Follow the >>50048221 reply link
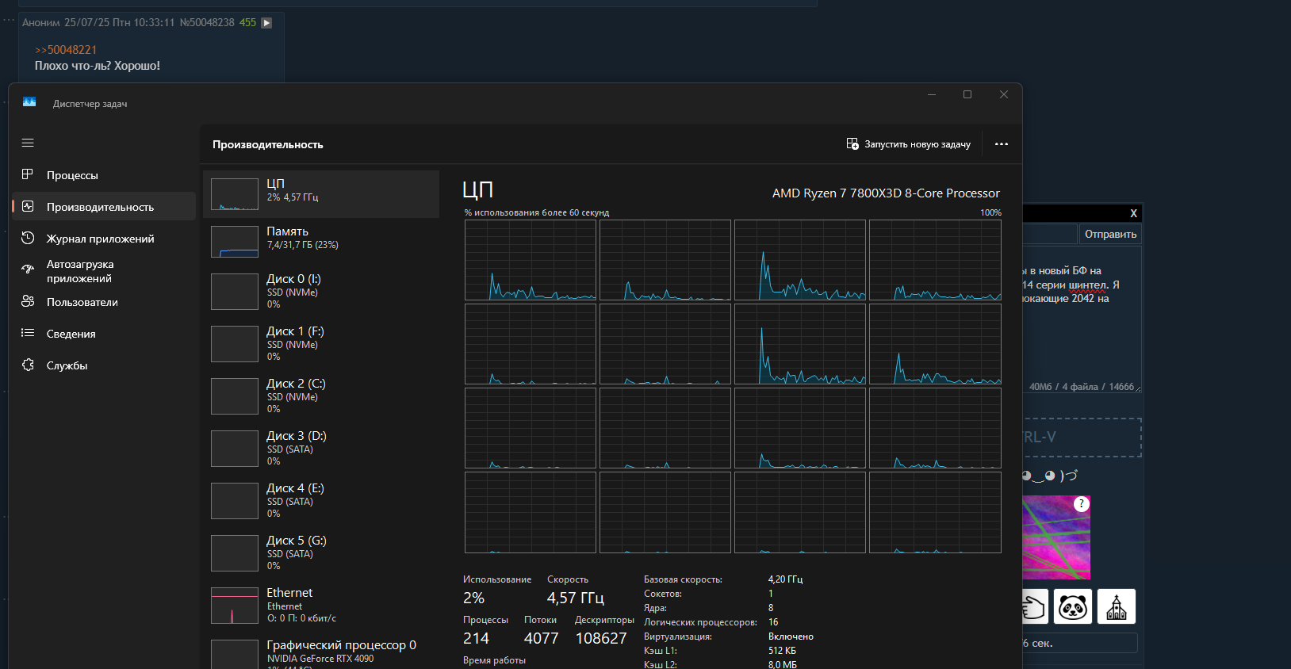 (66, 50)
